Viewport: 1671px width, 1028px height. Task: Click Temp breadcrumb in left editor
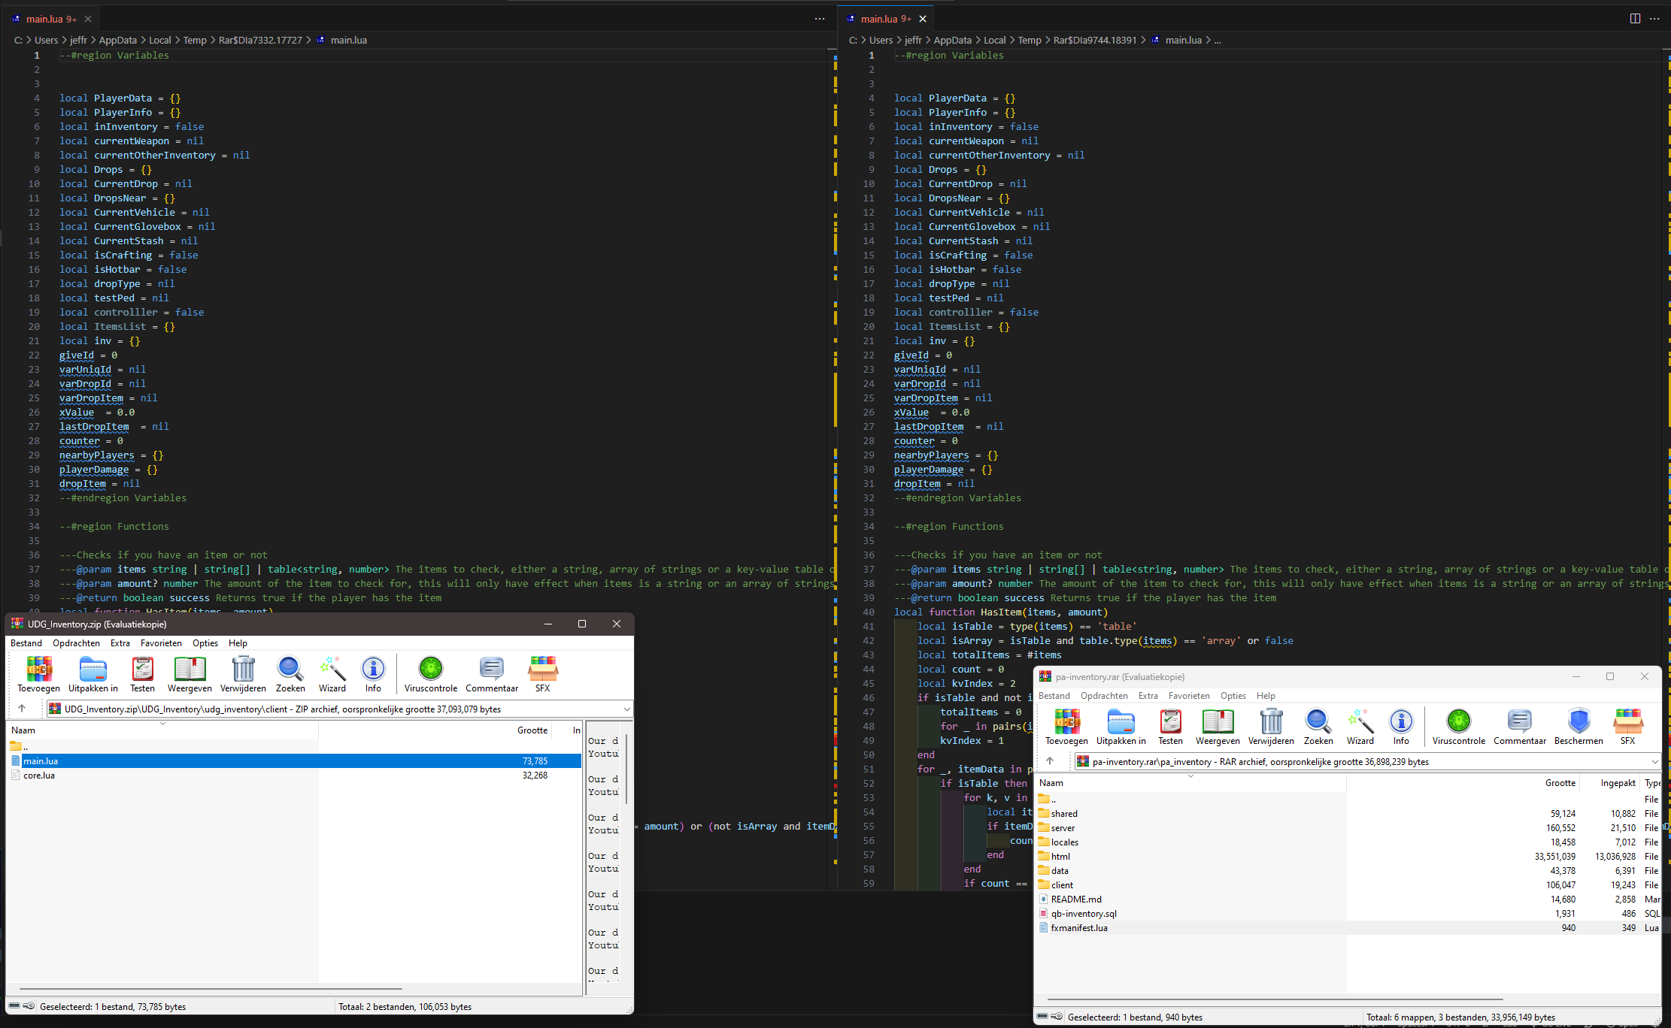click(195, 41)
